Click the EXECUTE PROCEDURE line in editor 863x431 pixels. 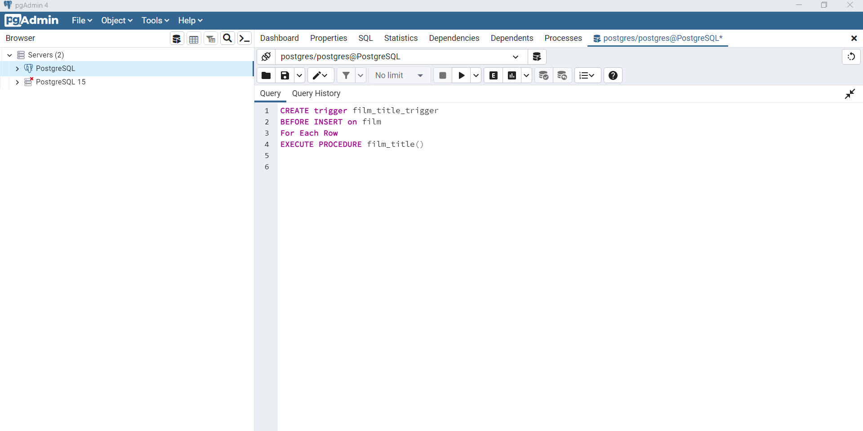[x=352, y=145]
